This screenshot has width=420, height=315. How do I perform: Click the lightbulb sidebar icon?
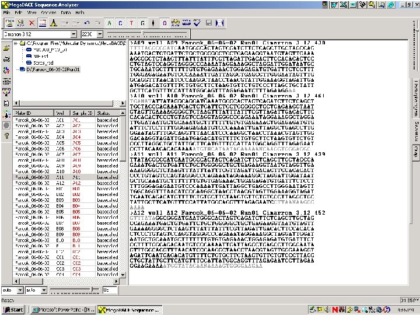tap(6, 136)
